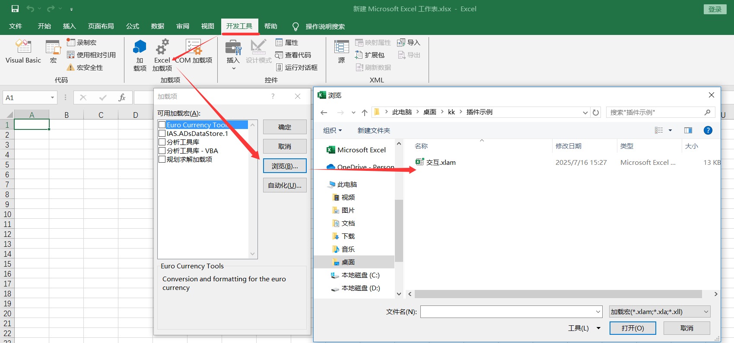This screenshot has width=734, height=343.
Task: Tick the 规划求解加载项 checkbox
Action: tap(162, 159)
